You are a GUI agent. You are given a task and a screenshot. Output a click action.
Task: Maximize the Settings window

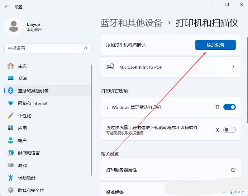(227, 4)
